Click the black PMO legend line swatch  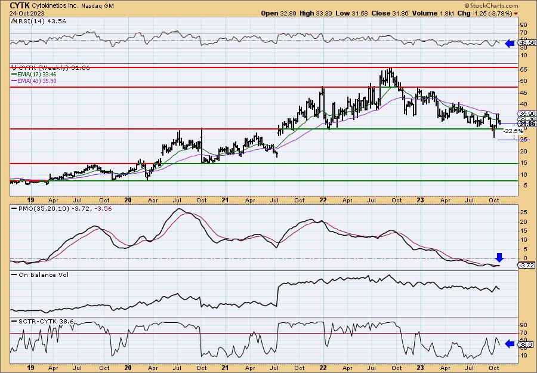pyautogui.click(x=14, y=209)
